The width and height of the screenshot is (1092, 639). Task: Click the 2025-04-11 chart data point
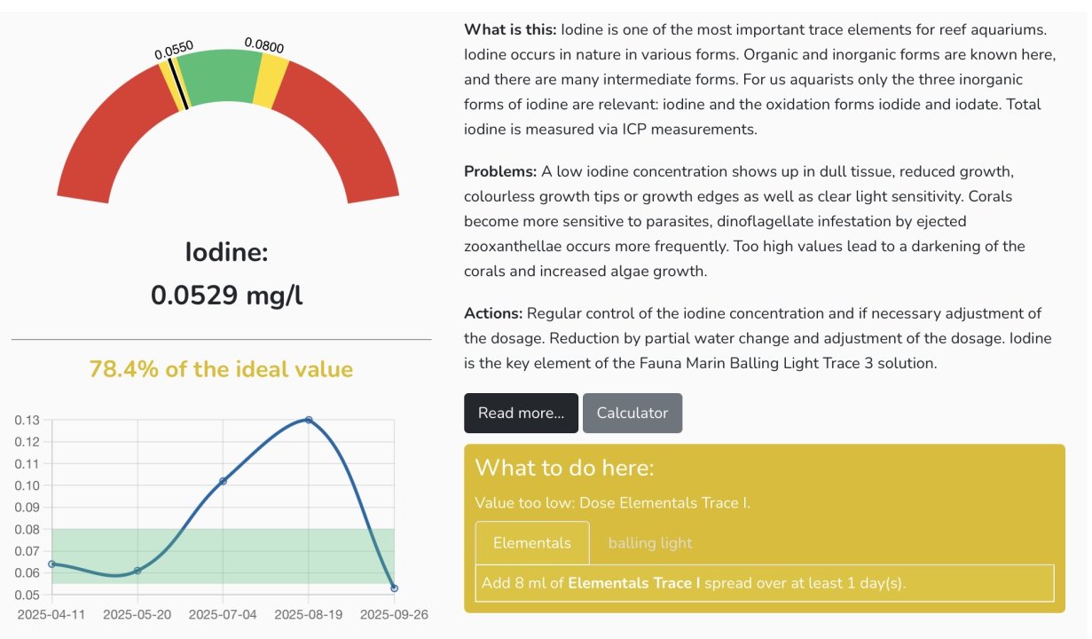click(x=52, y=564)
